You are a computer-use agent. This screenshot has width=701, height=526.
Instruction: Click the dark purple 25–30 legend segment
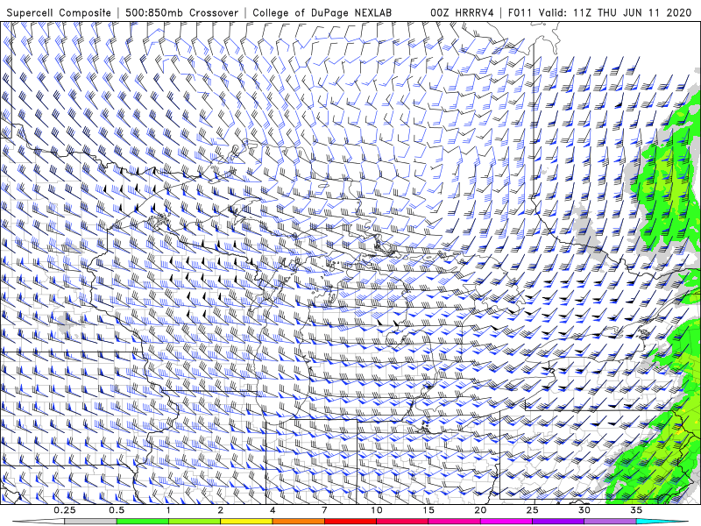558,522
